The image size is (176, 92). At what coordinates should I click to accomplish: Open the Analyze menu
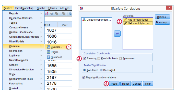point(8,8)
